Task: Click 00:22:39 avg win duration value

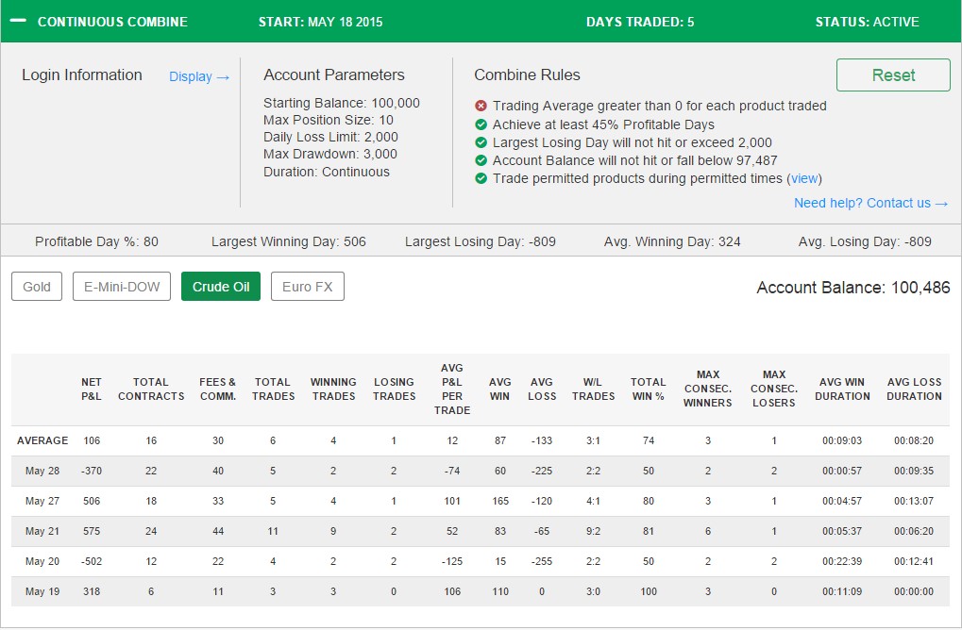Action: [842, 561]
